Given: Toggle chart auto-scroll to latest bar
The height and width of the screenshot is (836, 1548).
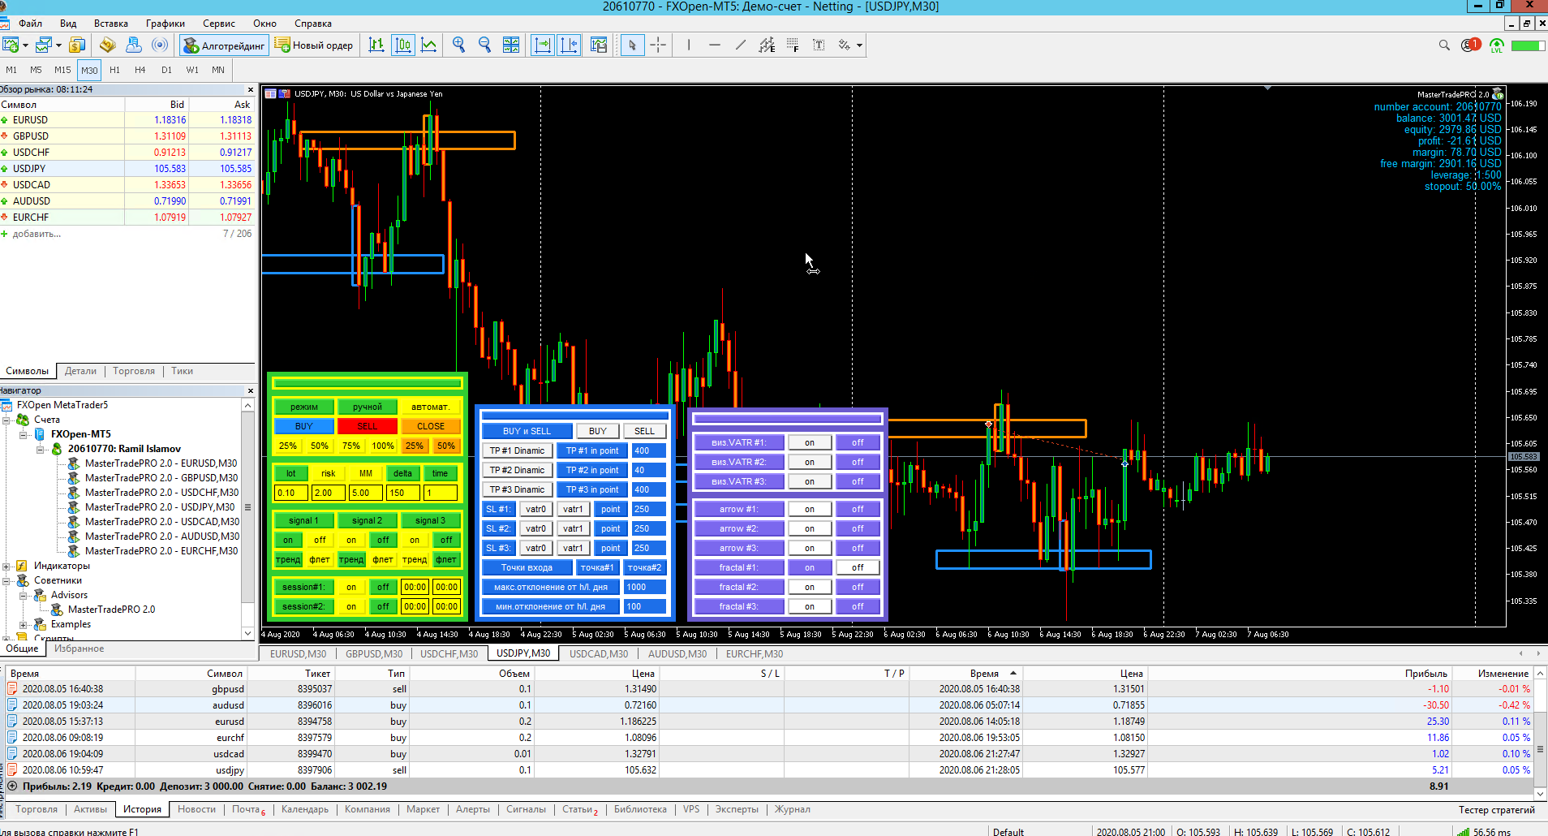Looking at the screenshot, I should [542, 45].
